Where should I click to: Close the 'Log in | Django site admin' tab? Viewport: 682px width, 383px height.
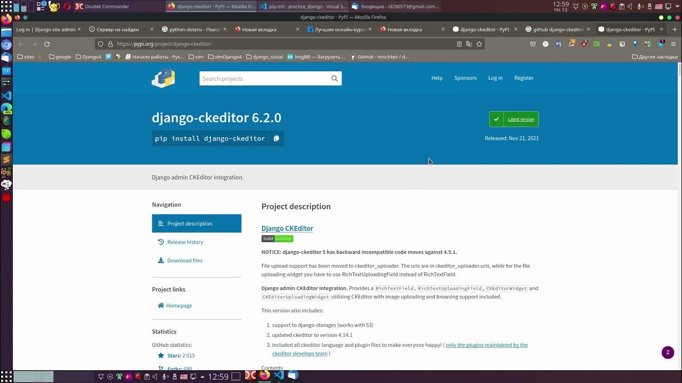pyautogui.click(x=79, y=29)
